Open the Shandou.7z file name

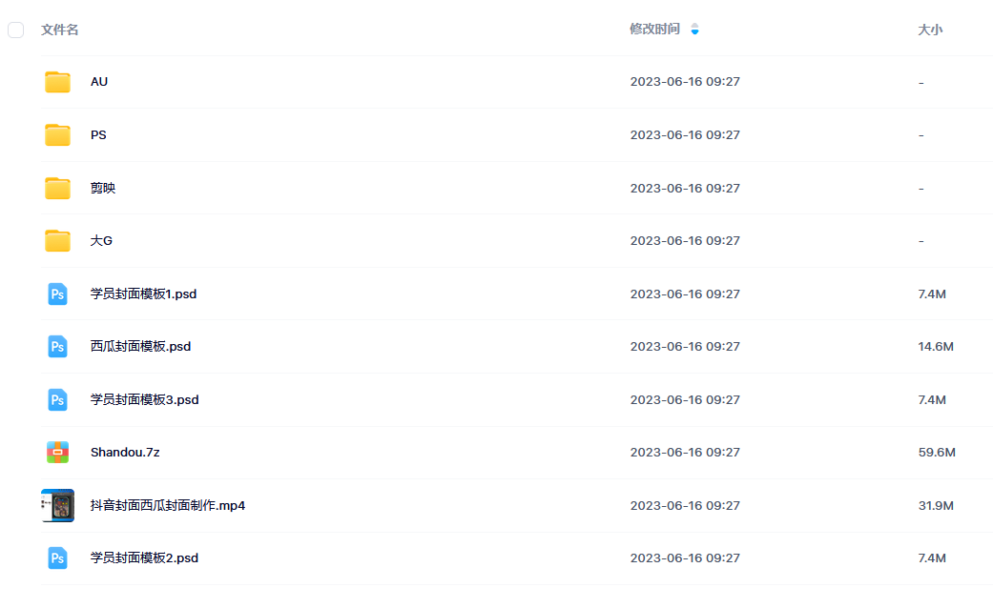[125, 453]
